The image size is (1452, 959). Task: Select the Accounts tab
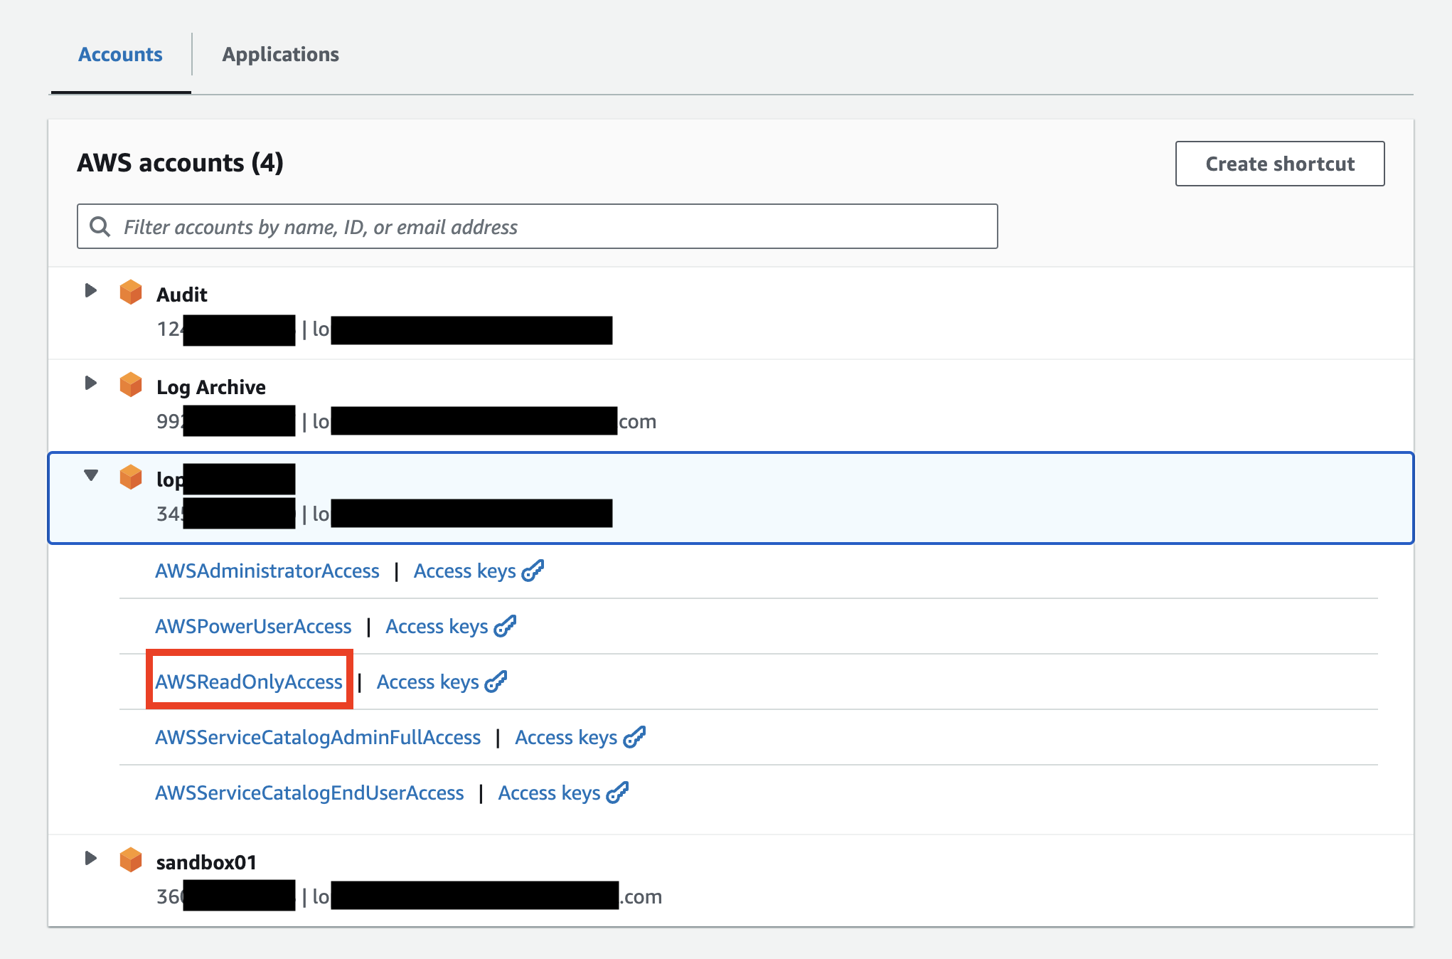(120, 55)
